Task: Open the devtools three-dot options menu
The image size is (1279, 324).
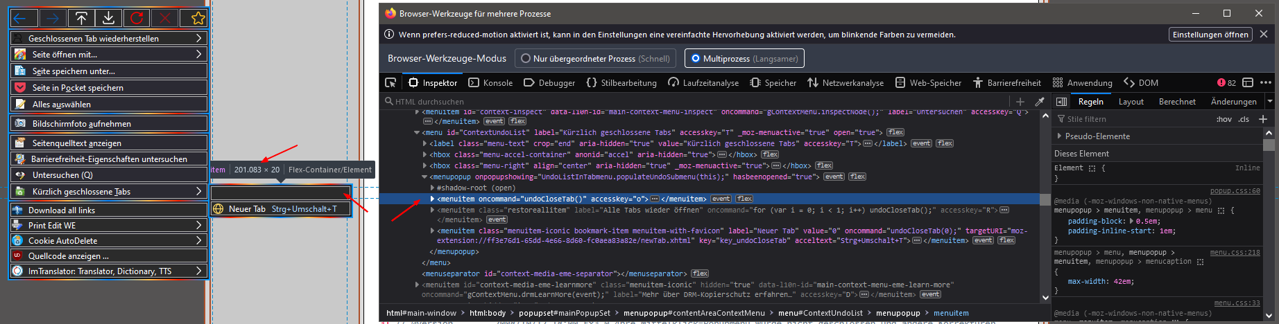Action: pyautogui.click(x=1266, y=82)
